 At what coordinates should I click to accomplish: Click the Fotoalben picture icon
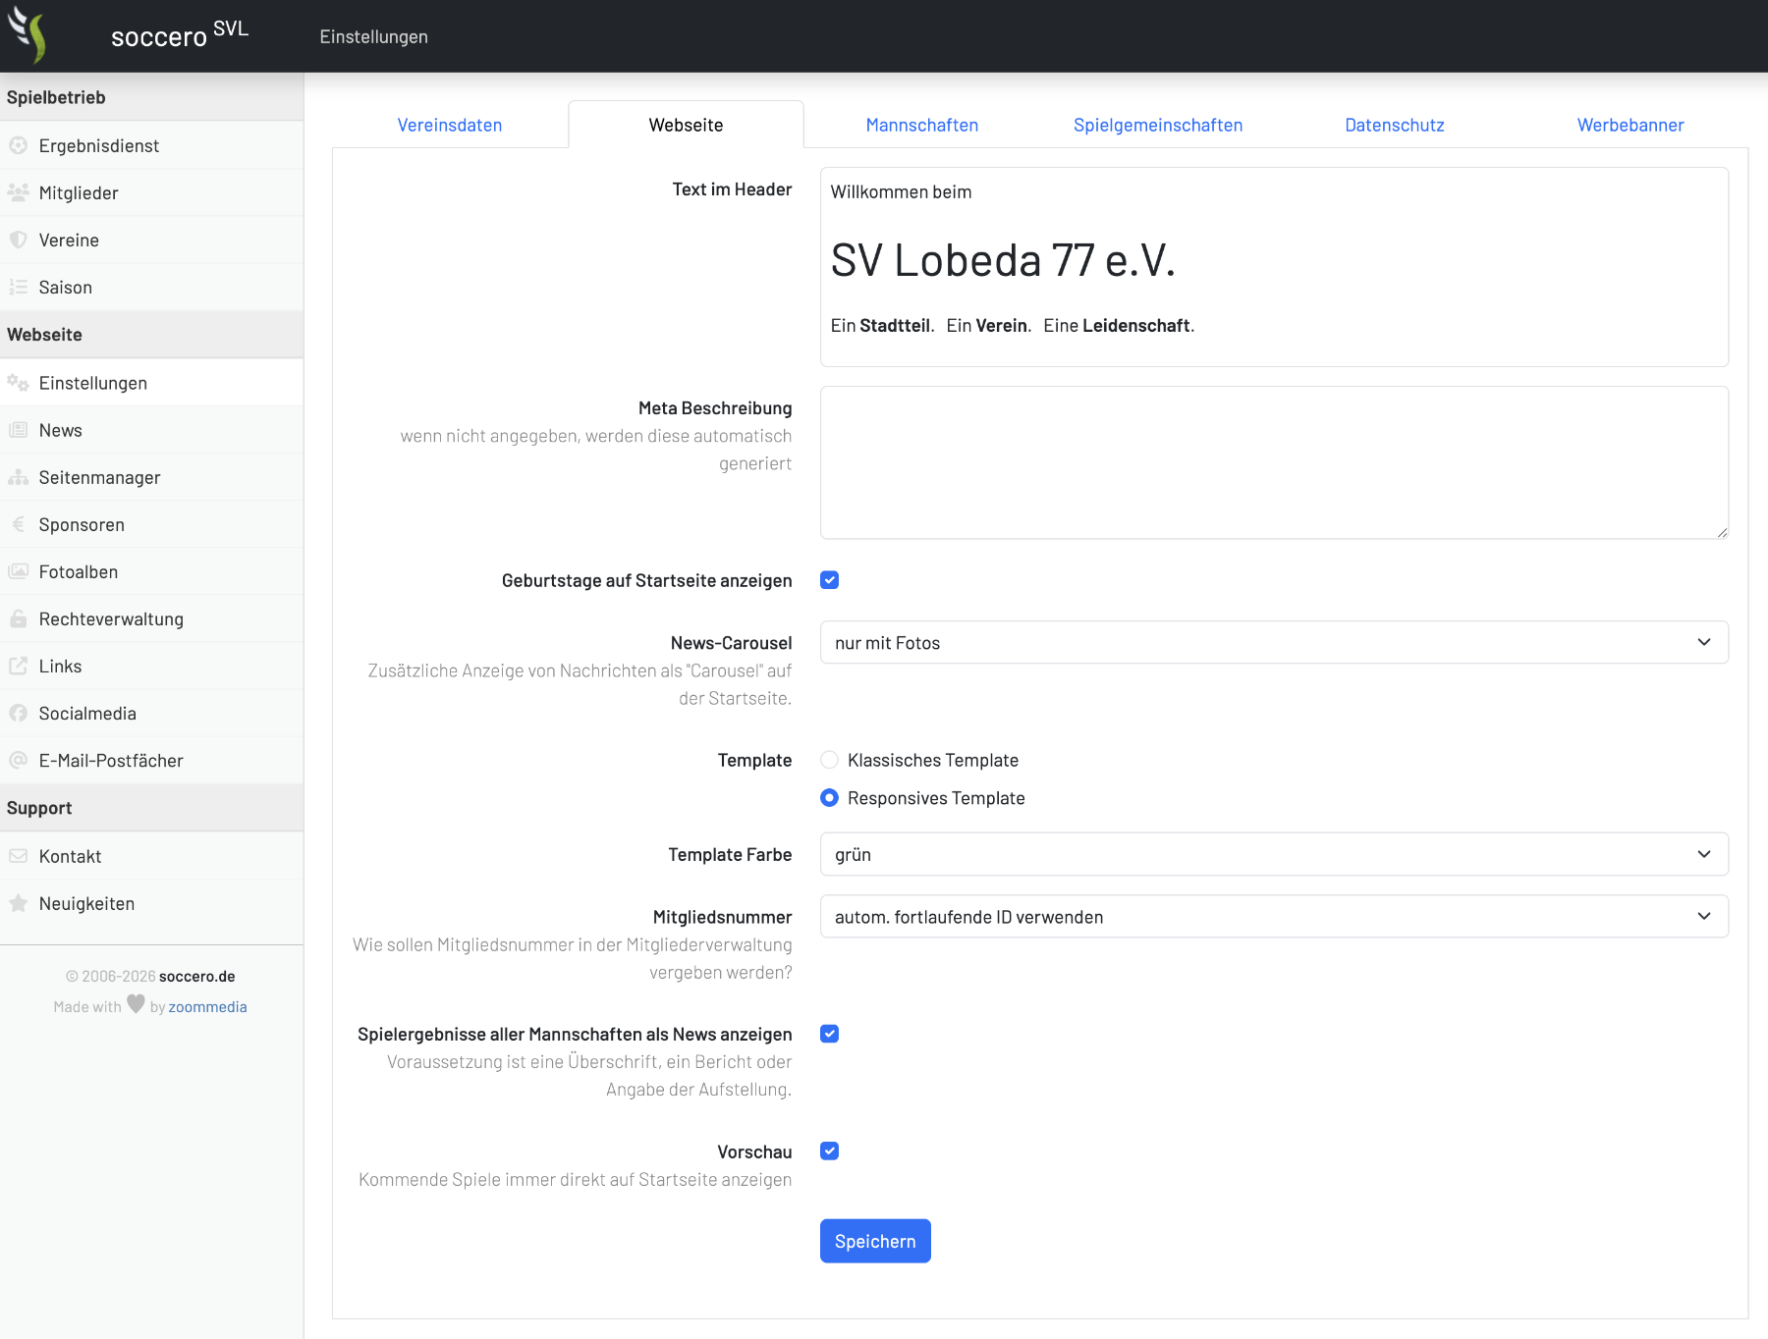18,572
